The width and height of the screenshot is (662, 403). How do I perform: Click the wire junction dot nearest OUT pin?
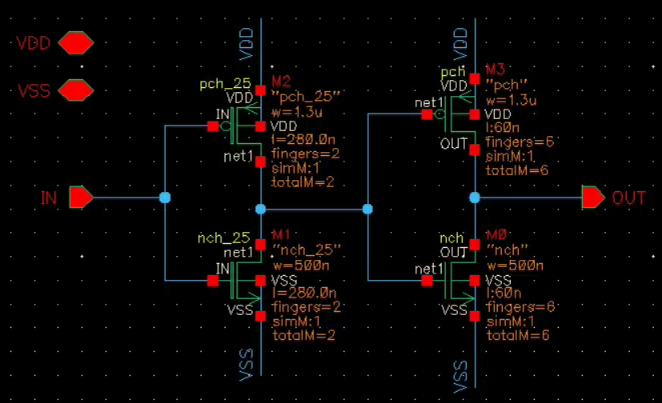click(x=475, y=198)
